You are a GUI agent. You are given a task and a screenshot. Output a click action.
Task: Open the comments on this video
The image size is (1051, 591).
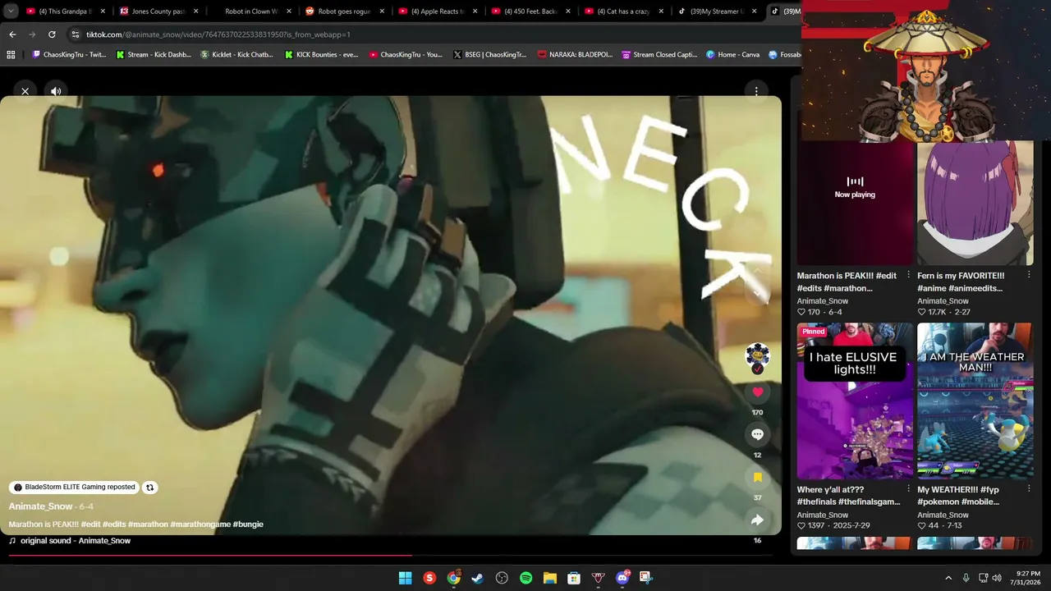coord(757,434)
